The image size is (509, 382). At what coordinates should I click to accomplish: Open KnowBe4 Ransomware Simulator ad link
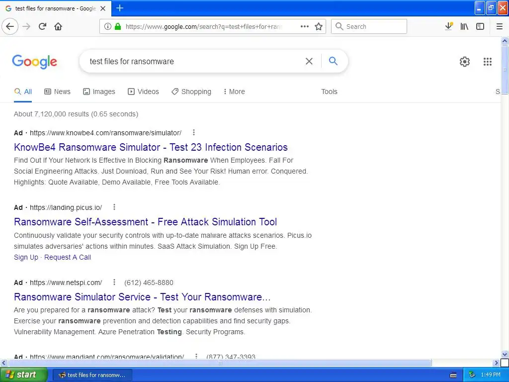[x=151, y=147]
